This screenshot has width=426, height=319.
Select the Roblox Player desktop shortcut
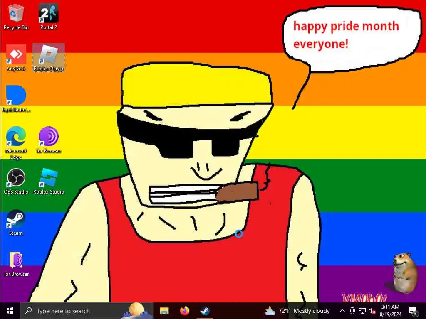point(49,58)
